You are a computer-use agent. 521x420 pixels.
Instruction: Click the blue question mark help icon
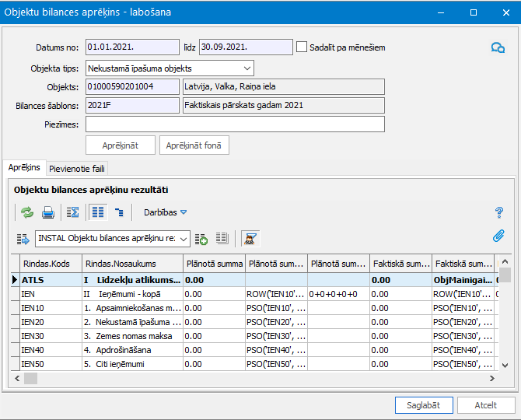click(x=499, y=212)
